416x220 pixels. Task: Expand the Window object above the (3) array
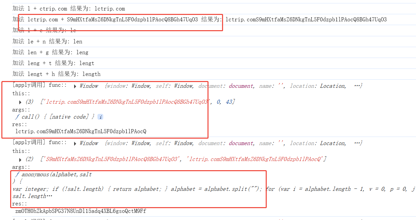pyautogui.click(x=75, y=86)
